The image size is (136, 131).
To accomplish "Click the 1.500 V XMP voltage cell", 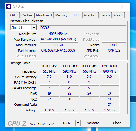I will (x=110, y=110).
